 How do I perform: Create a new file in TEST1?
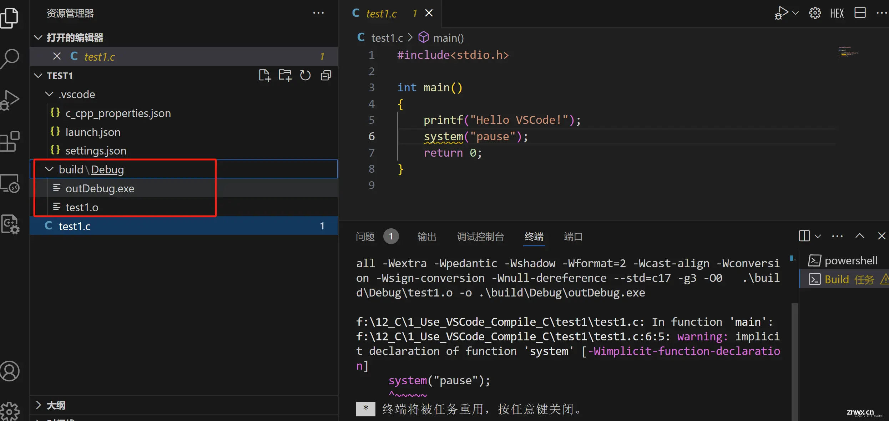(x=265, y=76)
